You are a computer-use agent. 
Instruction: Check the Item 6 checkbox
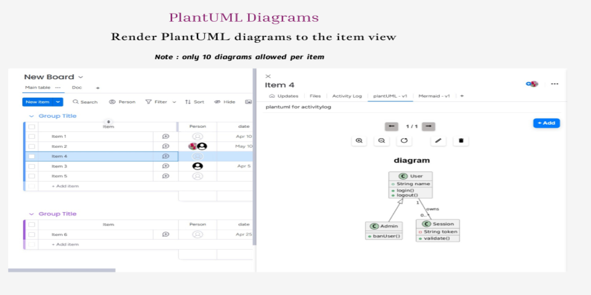click(32, 234)
